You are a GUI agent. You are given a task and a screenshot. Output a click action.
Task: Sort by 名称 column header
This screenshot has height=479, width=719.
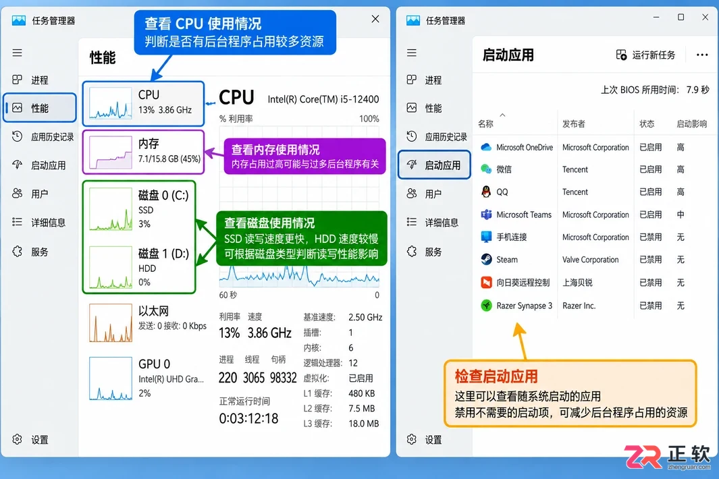click(x=485, y=123)
